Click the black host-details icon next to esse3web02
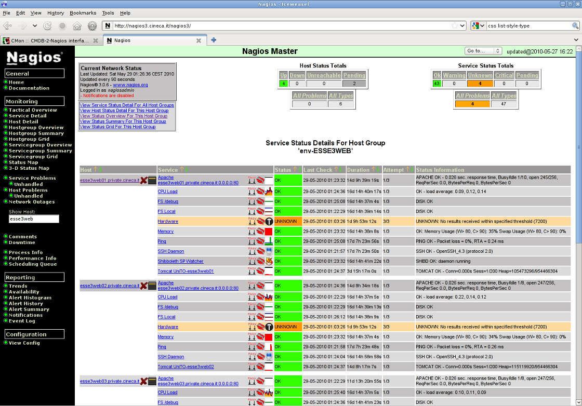 [152, 286]
